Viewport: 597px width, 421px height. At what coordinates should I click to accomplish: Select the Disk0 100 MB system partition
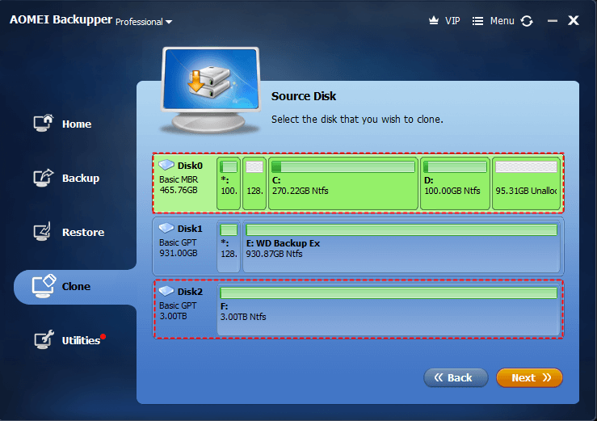229,183
